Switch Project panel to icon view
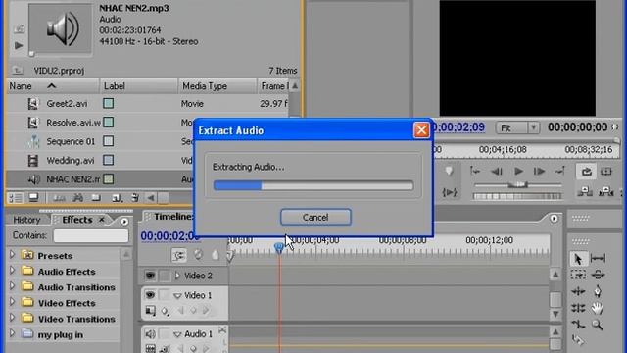This screenshot has width=627, height=353. point(33,198)
